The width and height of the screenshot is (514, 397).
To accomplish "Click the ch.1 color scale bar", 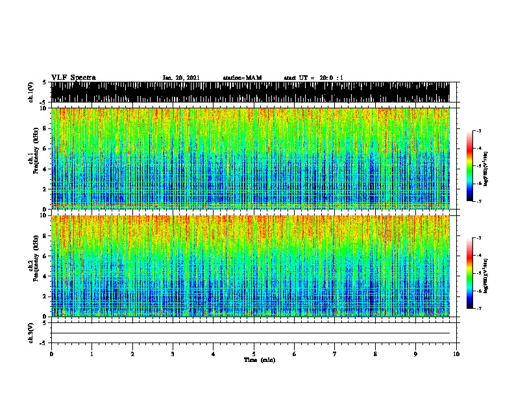I will 470,166.
